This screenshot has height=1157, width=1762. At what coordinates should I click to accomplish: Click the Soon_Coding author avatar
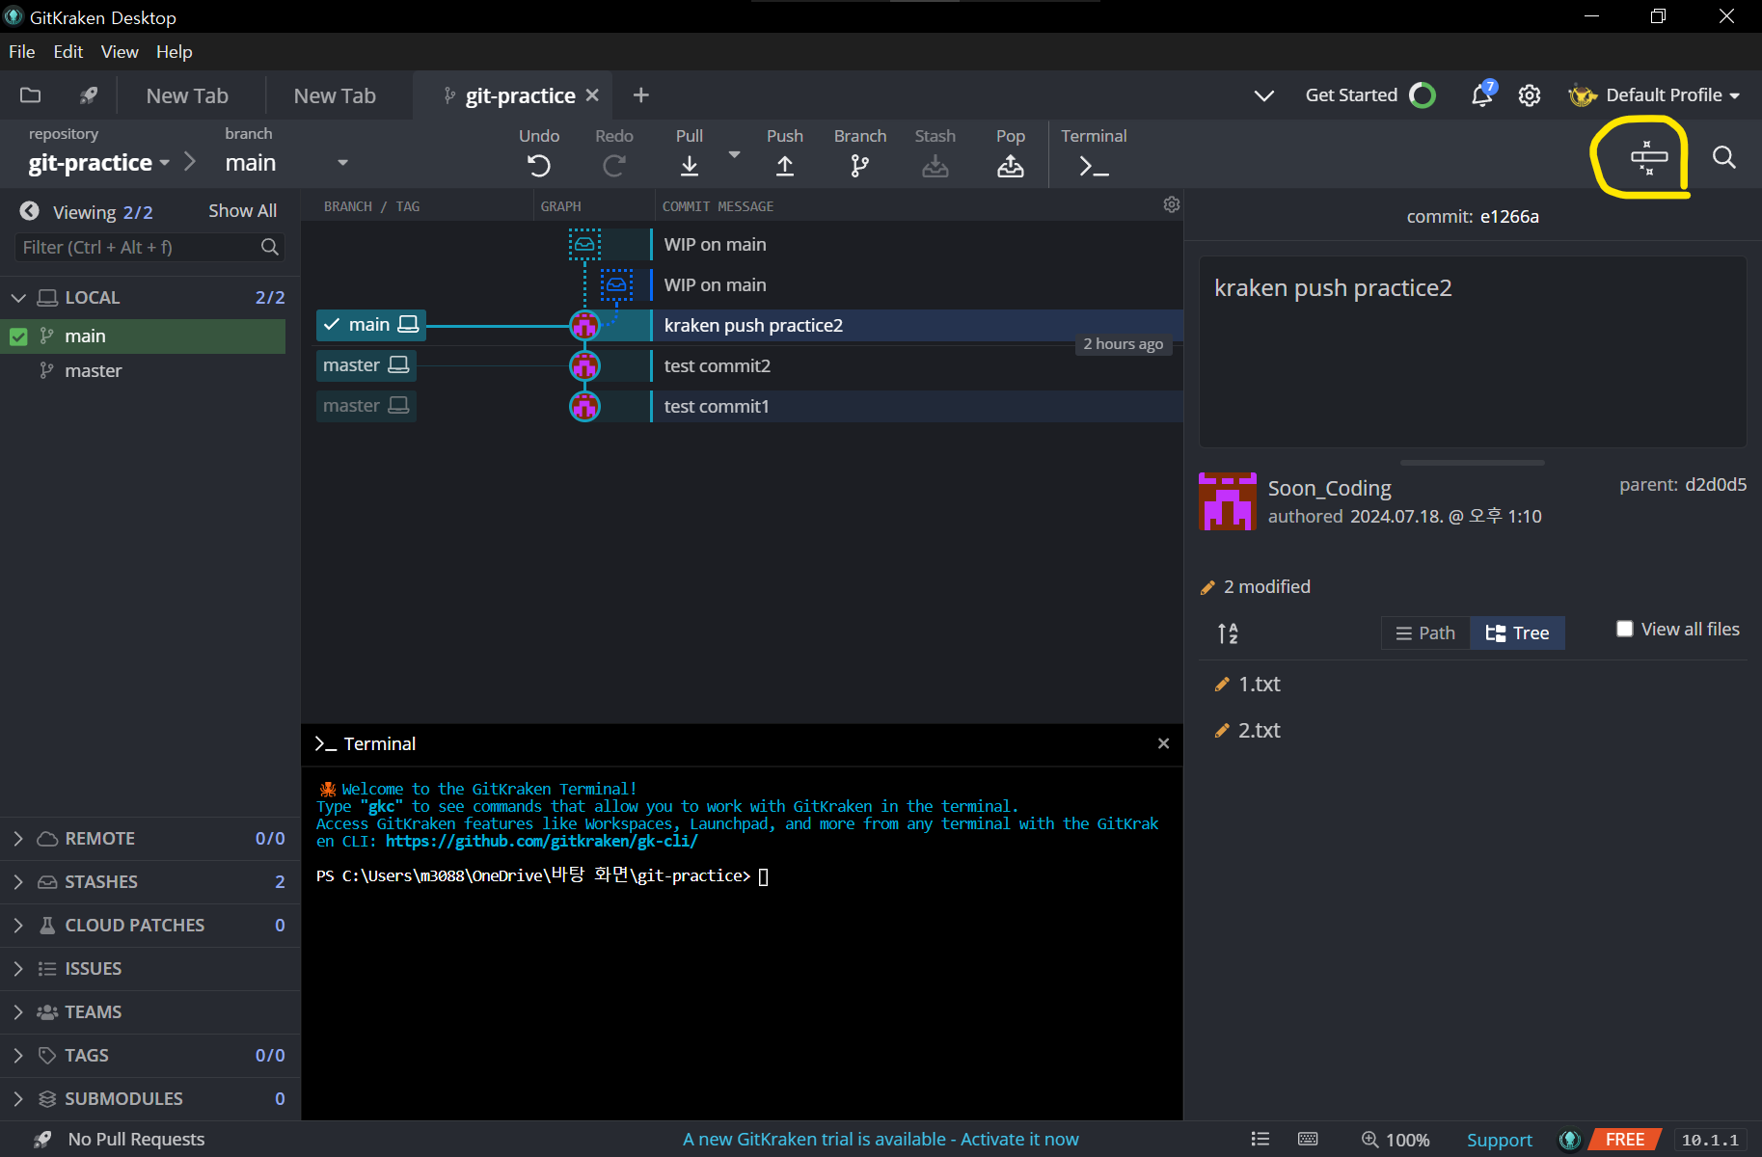[x=1227, y=501]
